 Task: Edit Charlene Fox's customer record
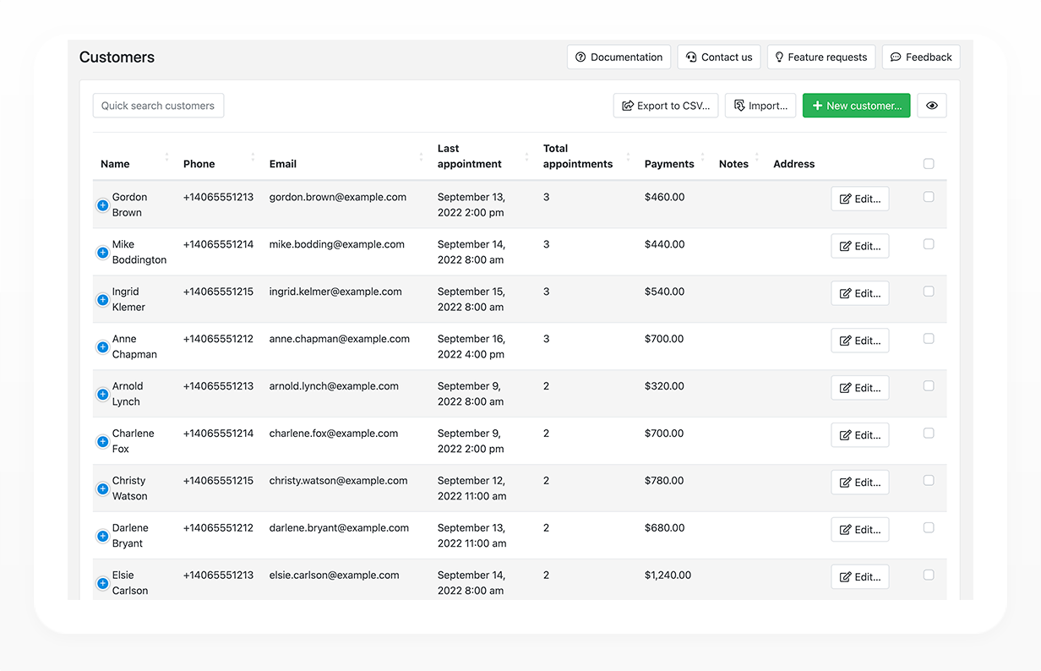[860, 435]
